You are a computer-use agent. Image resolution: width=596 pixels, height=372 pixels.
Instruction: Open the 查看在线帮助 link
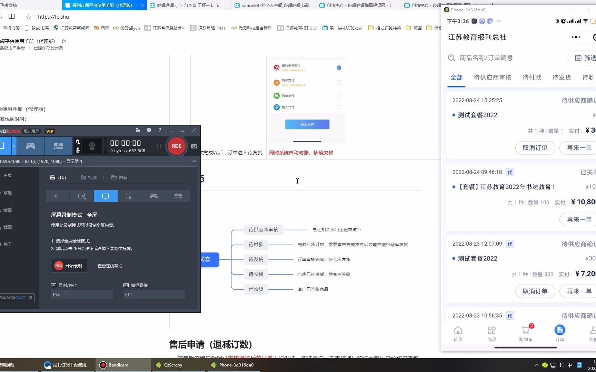click(x=110, y=266)
